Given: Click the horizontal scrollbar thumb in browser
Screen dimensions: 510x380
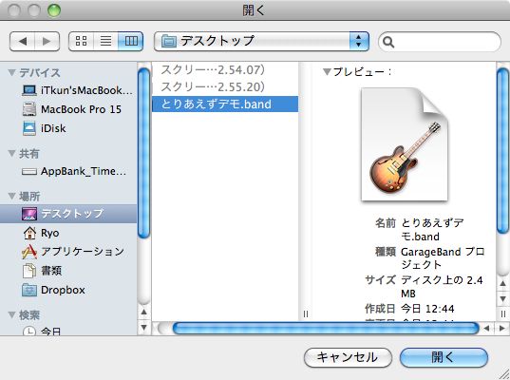Looking at the screenshot, I should point(326,329).
